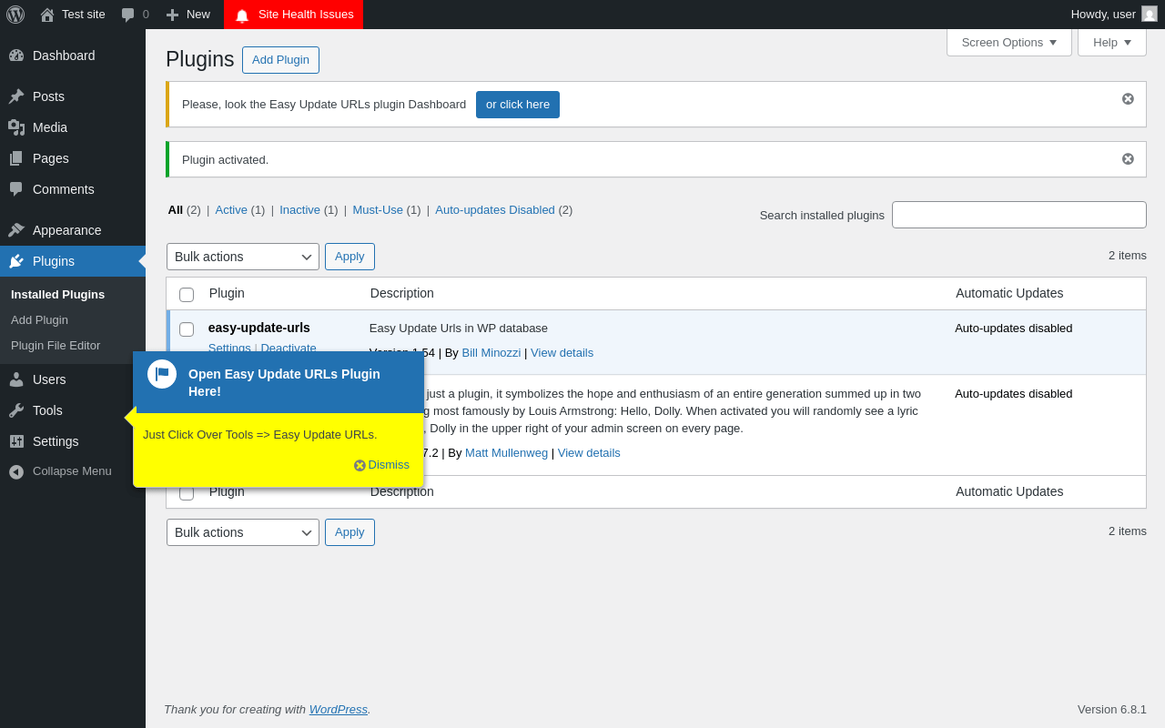
Task: Click the Howdy, user text
Action: (x=1103, y=14)
